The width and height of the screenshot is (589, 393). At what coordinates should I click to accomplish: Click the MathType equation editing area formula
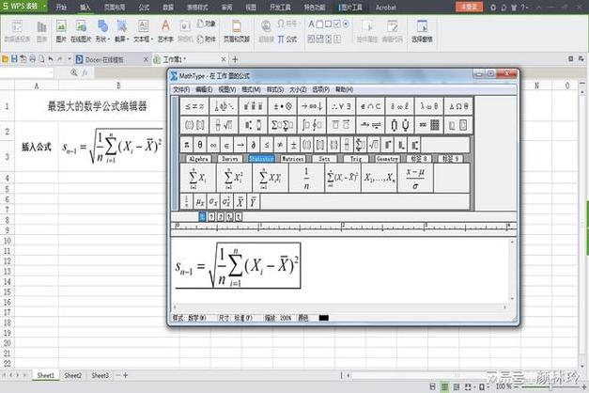[x=238, y=265]
